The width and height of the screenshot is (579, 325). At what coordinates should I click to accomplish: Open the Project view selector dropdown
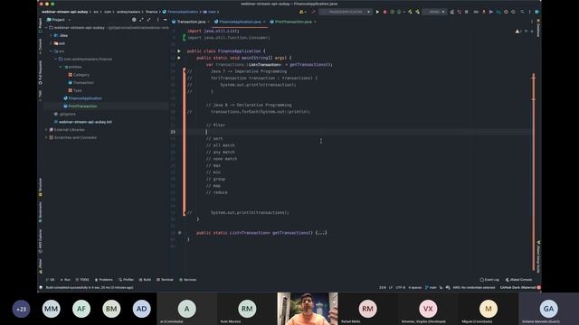[59, 20]
